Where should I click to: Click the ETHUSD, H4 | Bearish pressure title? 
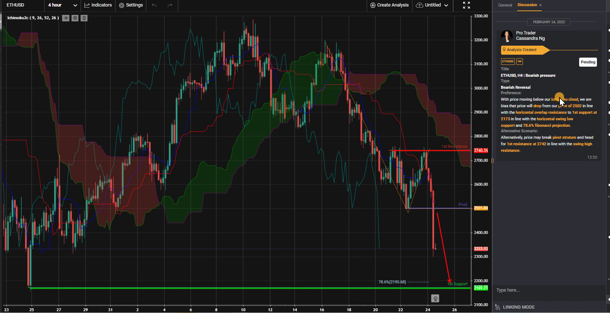click(x=528, y=75)
